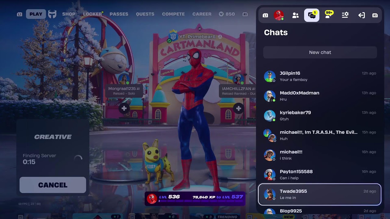Image resolution: width=390 pixels, height=219 pixels.
Task: Click kyriebaker79's avatar
Action: 270,116
